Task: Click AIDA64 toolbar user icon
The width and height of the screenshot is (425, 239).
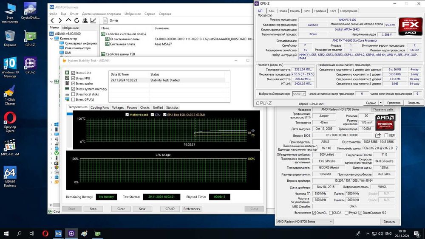Action: [85, 20]
